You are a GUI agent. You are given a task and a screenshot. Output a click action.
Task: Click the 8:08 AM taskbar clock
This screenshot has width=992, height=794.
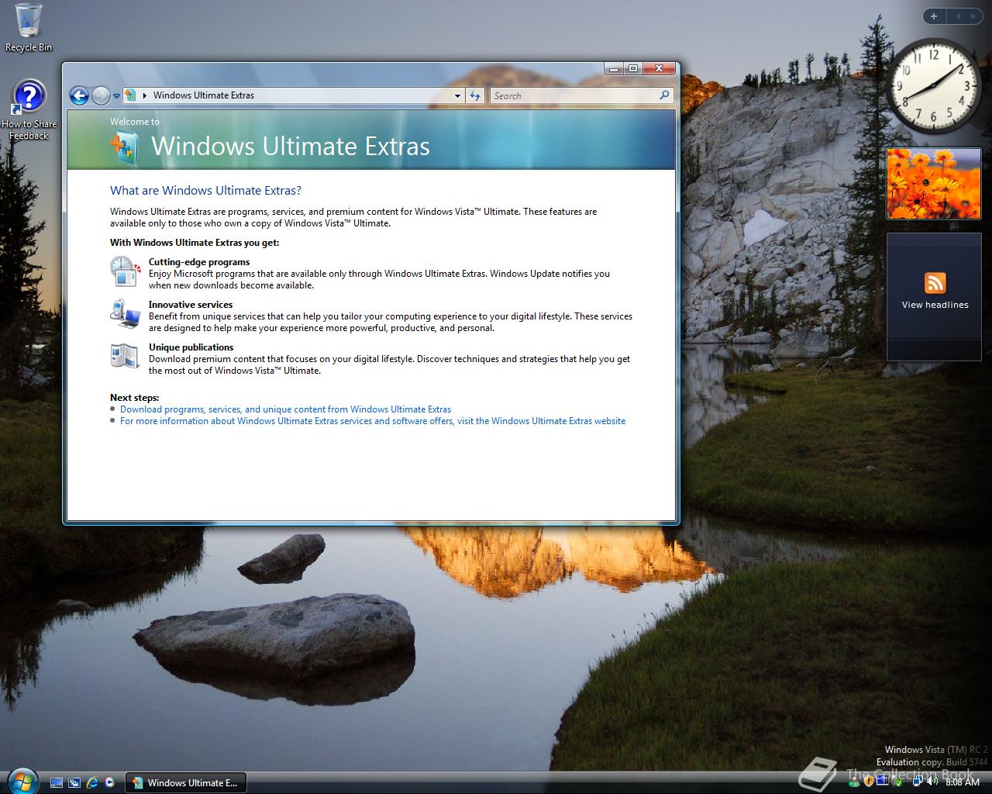pyautogui.click(x=963, y=782)
